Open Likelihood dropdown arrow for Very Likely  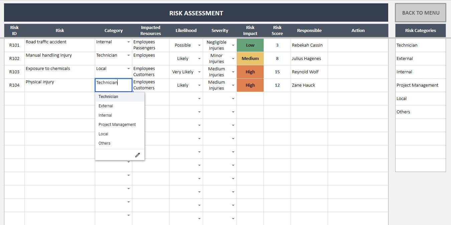point(199,72)
